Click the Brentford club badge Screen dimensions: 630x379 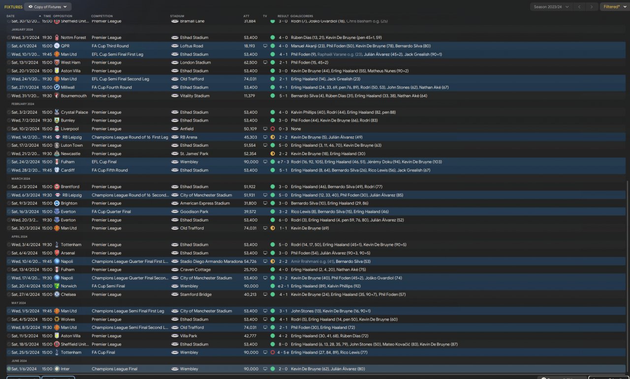click(x=57, y=187)
